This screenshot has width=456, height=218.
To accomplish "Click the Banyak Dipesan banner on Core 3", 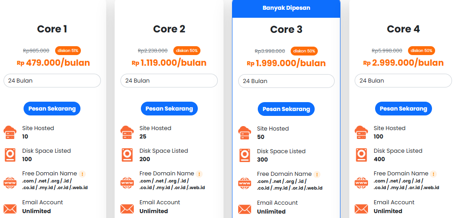I will pyautogui.click(x=286, y=8).
